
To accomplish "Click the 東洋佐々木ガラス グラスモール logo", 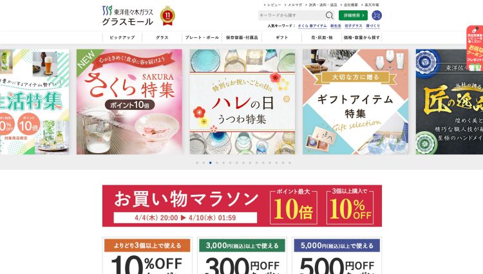I will pos(128,15).
